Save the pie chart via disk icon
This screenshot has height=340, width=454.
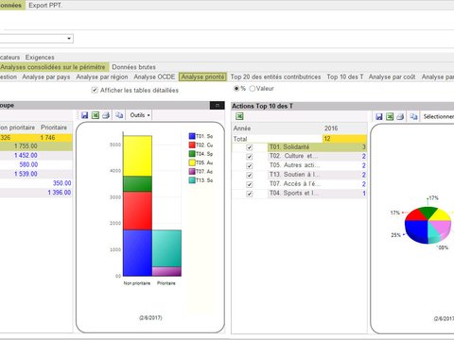coord(379,117)
